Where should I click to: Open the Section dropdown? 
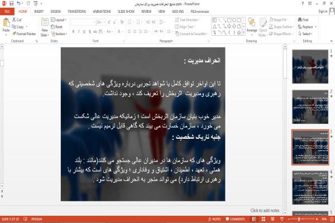[x=59, y=34]
